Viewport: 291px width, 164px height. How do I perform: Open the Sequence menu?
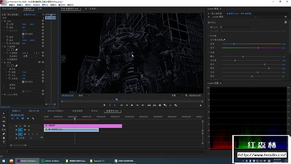point(28,5)
